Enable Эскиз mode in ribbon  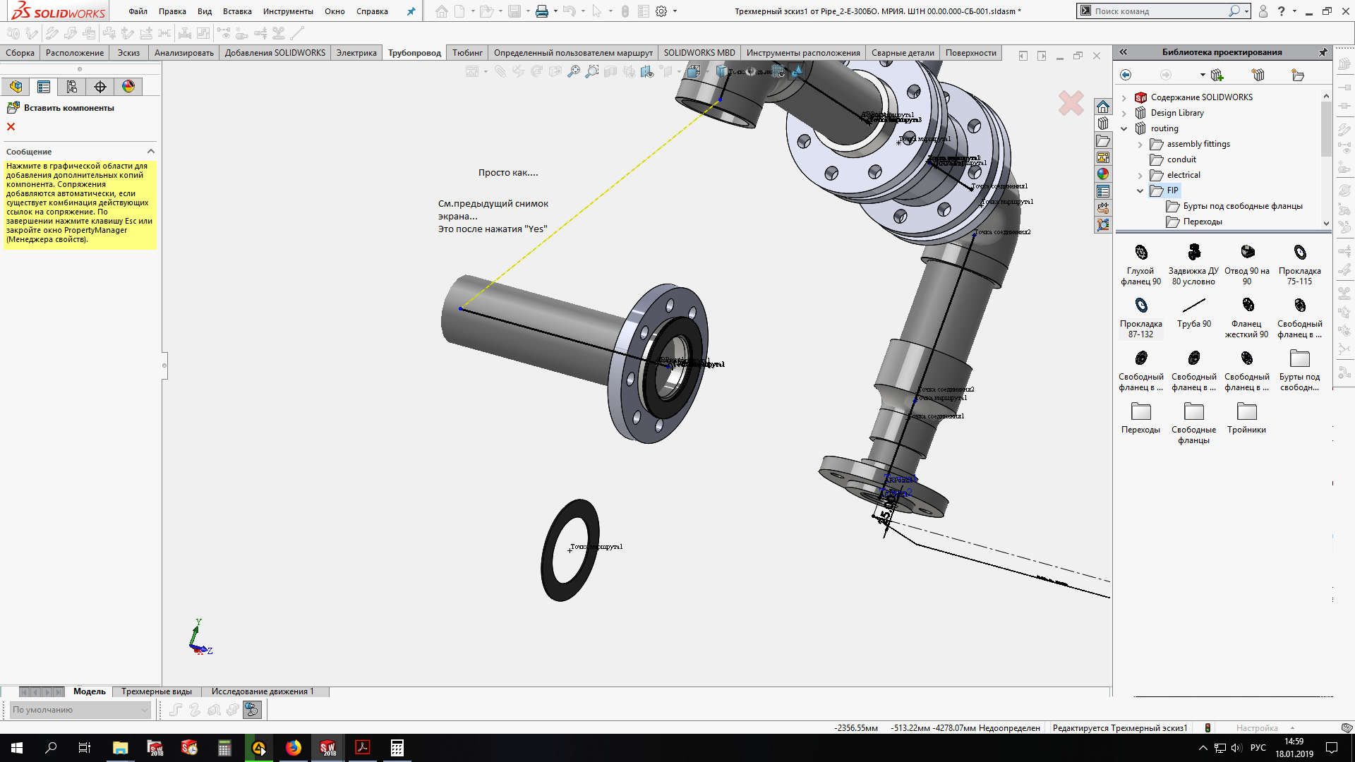click(128, 52)
